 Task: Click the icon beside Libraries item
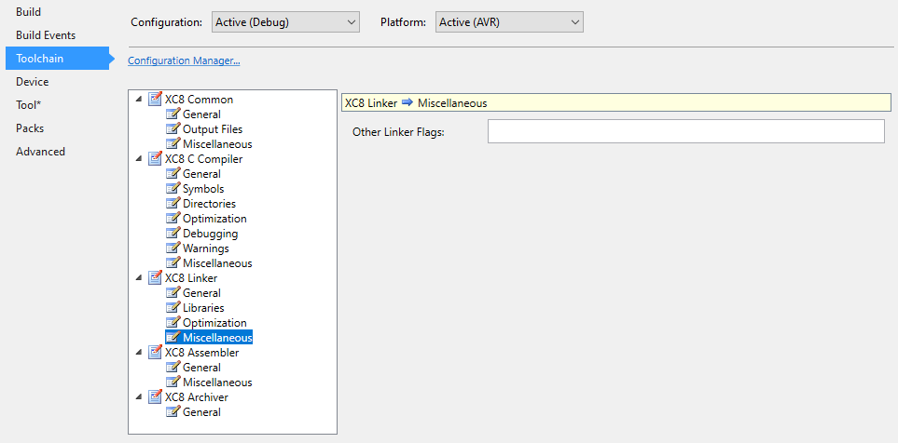click(173, 308)
